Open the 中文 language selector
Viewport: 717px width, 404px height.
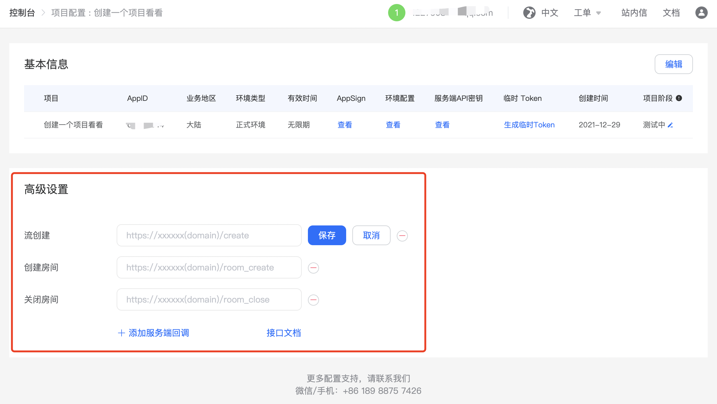coord(550,13)
